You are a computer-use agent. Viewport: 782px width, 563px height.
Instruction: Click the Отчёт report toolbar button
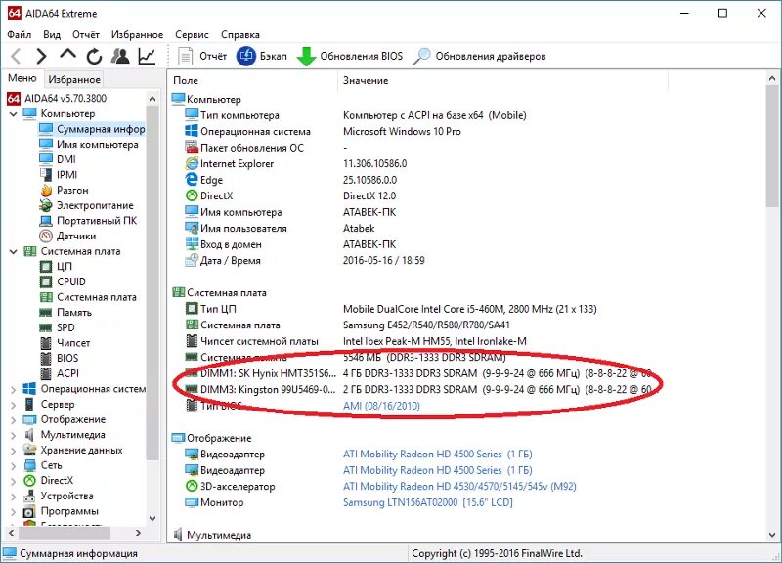pos(202,56)
